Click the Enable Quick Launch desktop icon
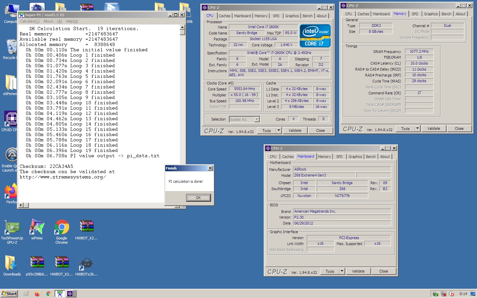The image size is (477, 298). 10,160
